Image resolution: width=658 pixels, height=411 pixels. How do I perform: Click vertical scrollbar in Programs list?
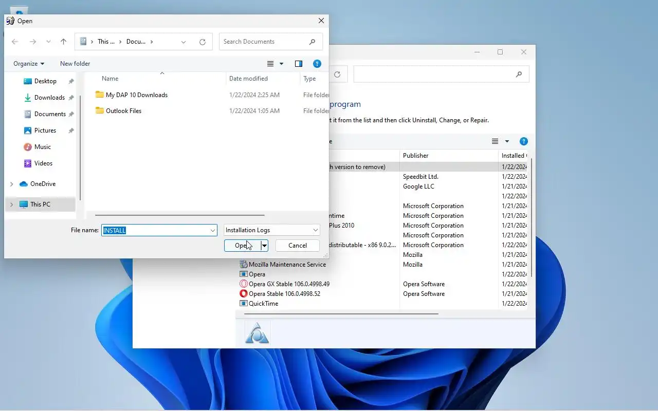[x=532, y=218]
